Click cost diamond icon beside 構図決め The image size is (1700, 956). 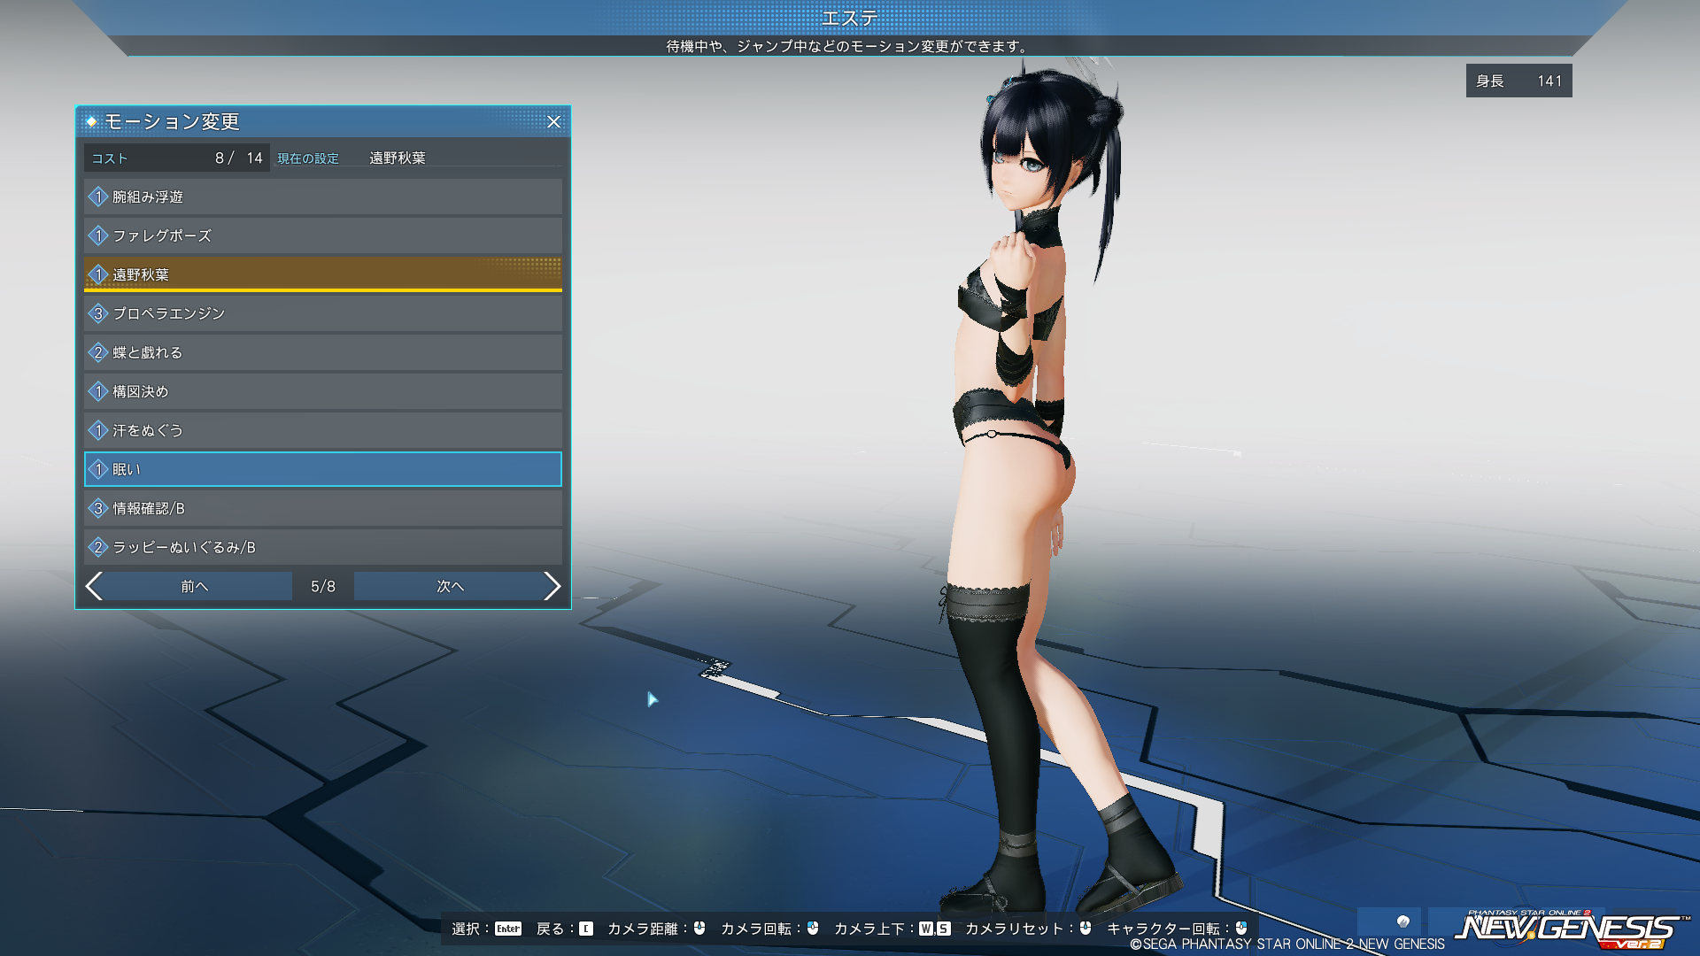[98, 391]
